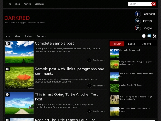Click excerpt starting Lorem ipsum eu usu assum

click(65, 106)
